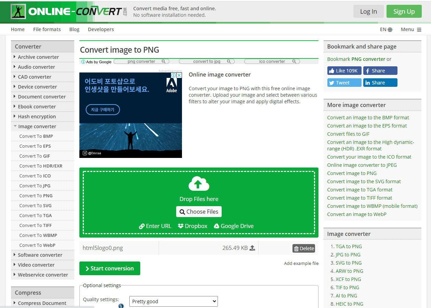Image resolution: width=431 pixels, height=308 pixels.
Task: Click the Log In button
Action: point(368,11)
